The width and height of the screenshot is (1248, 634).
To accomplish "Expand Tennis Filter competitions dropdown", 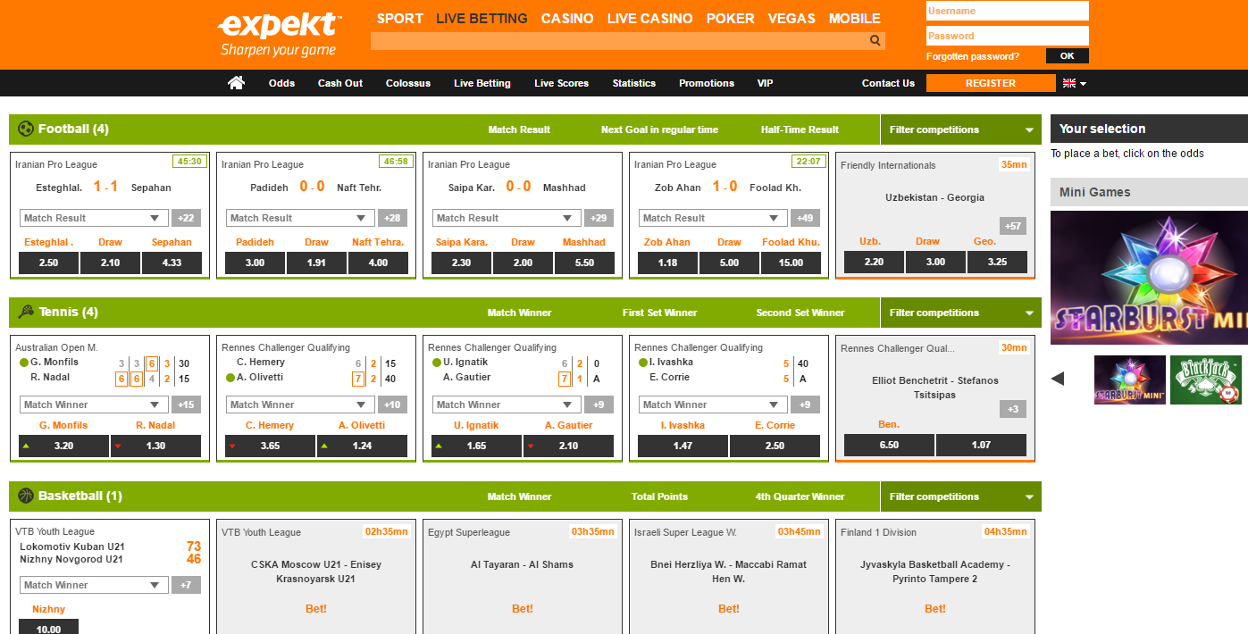I will coord(960,313).
